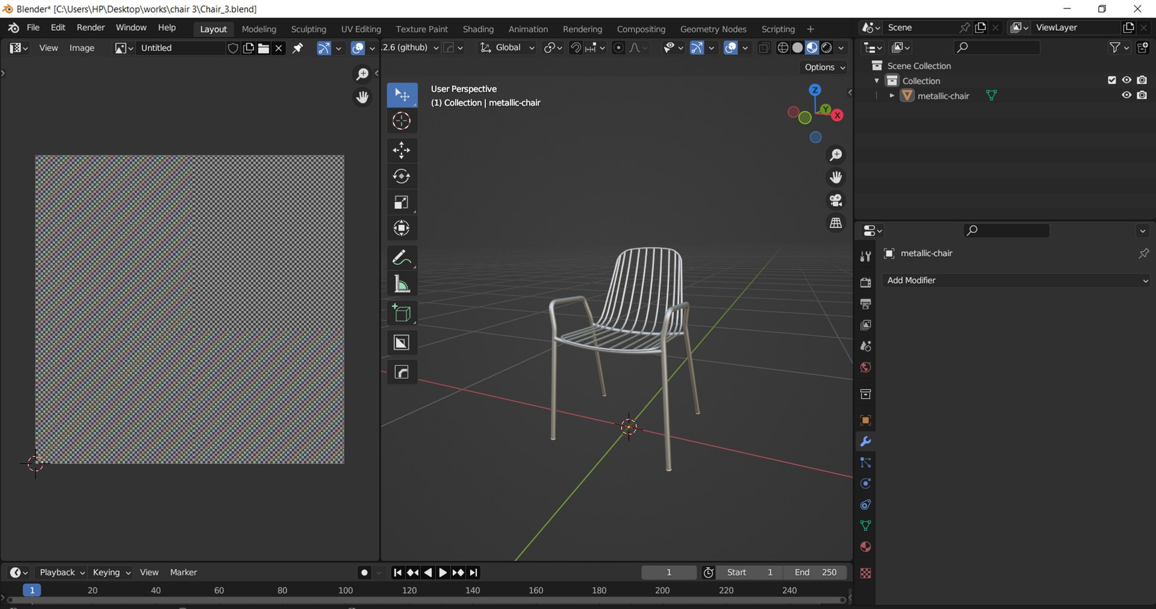Open Render properties tab
The height and width of the screenshot is (609, 1156).
(865, 283)
